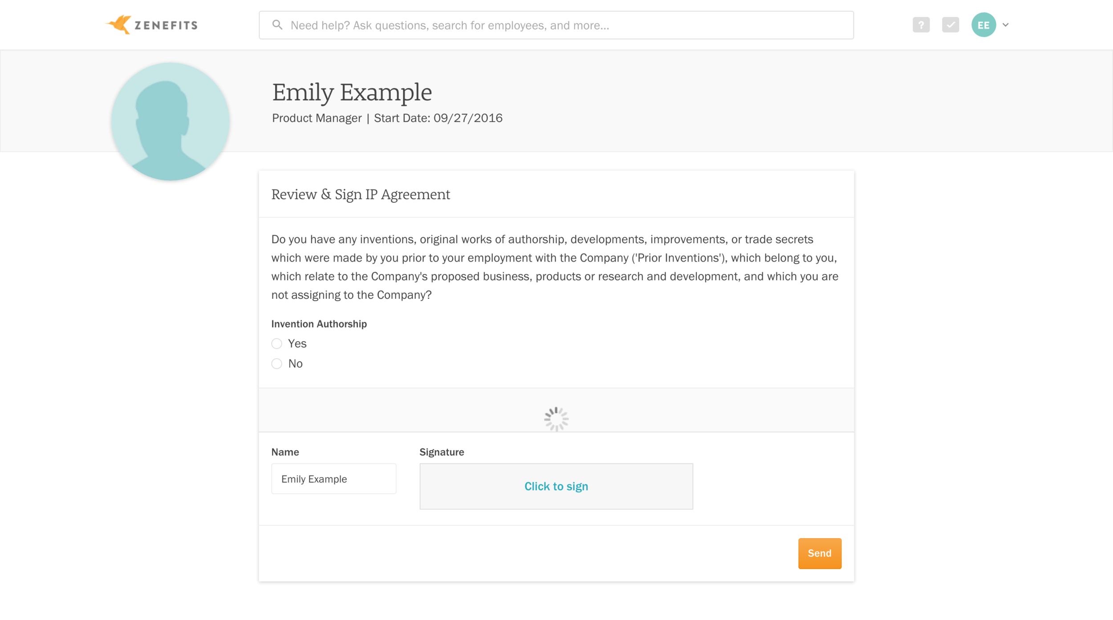Screen dimensions: 1113x620
Task: Expand the account dropdown chevron
Action: pos(1005,25)
